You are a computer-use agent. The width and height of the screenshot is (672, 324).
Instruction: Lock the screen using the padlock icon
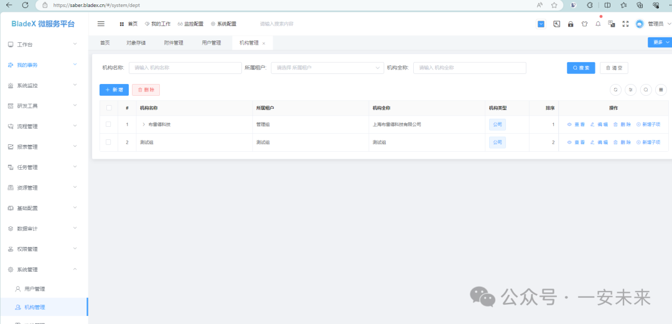click(x=571, y=24)
